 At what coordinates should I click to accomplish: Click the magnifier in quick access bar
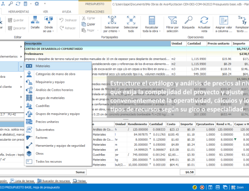pos(10,3)
